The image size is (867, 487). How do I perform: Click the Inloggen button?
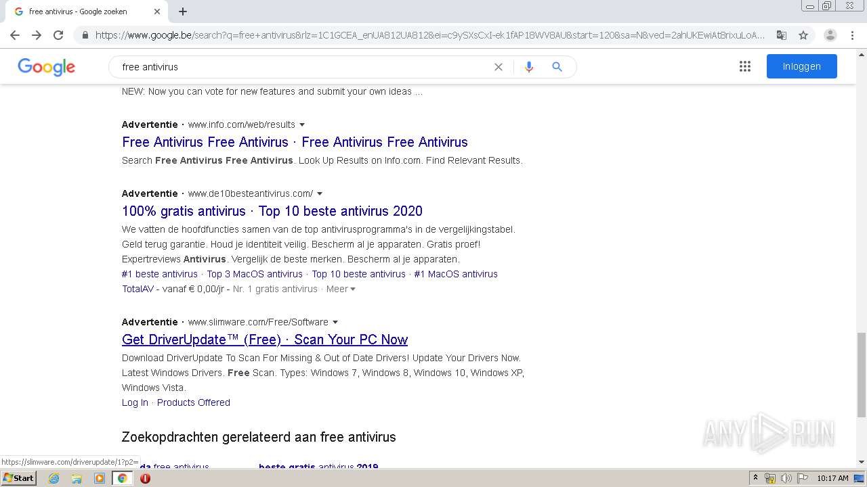click(x=802, y=66)
